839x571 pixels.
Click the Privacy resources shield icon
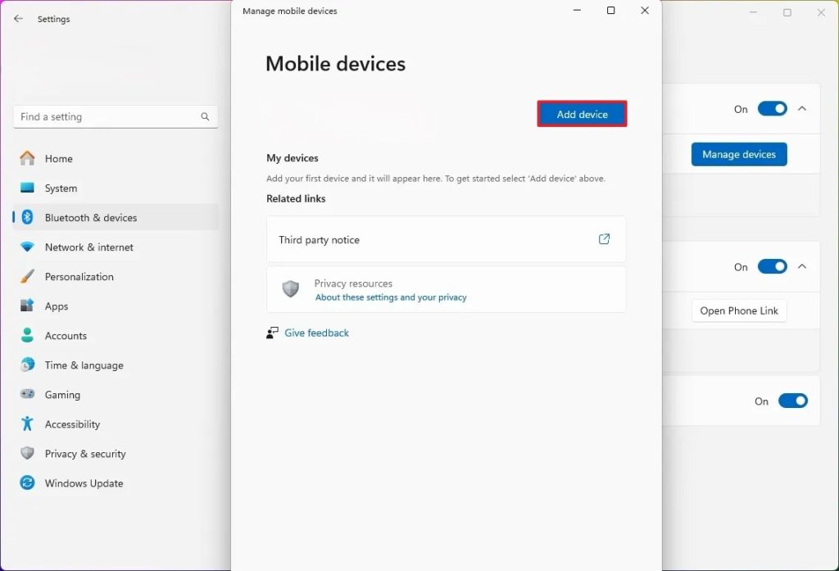point(290,289)
